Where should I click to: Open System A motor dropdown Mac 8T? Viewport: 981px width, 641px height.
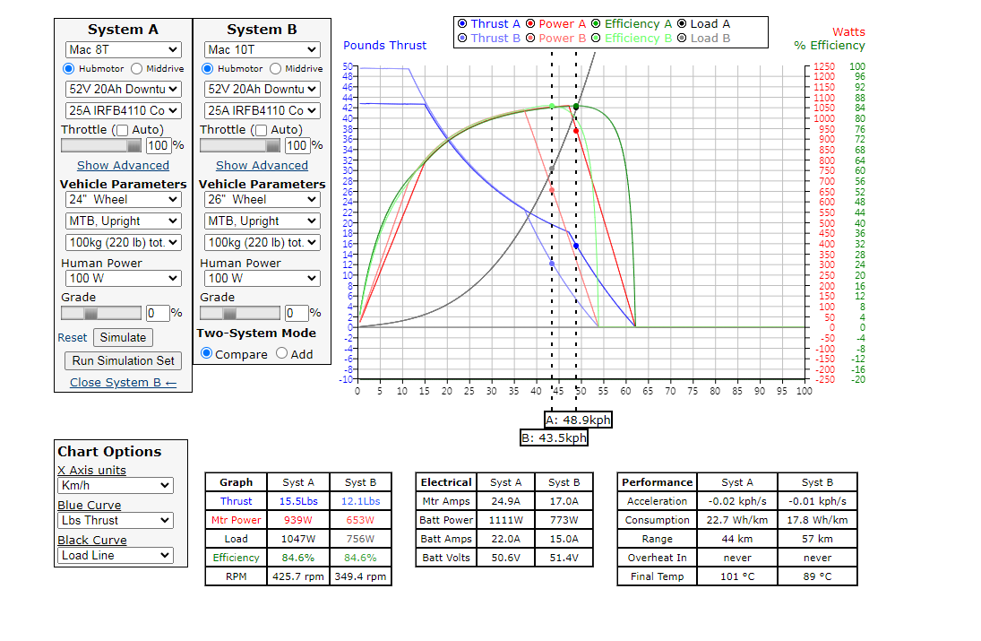tap(123, 49)
